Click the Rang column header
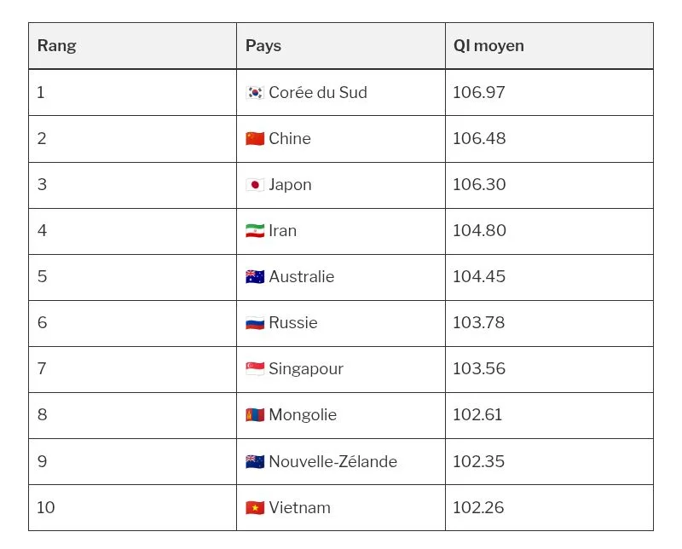Viewport: 682px width, 549px height. [56, 46]
